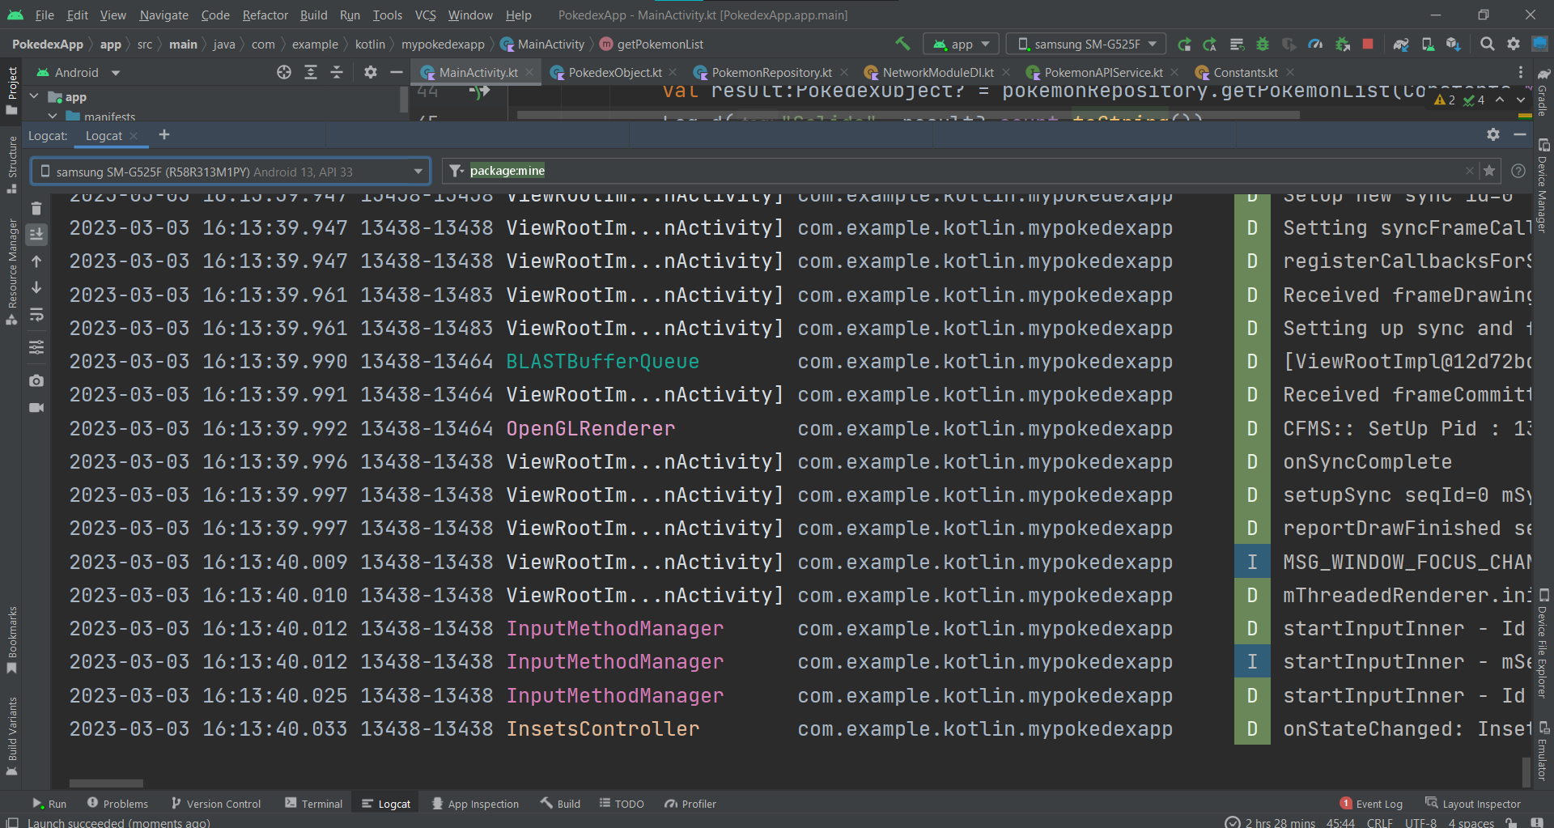The image size is (1554, 828).
Task: Toggle soft-wrap in Logcat output
Action: pos(36,315)
